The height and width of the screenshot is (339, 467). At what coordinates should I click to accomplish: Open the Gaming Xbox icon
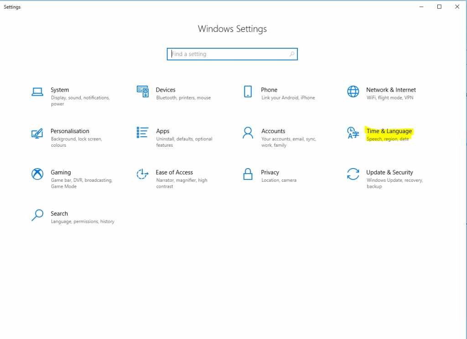(x=37, y=174)
